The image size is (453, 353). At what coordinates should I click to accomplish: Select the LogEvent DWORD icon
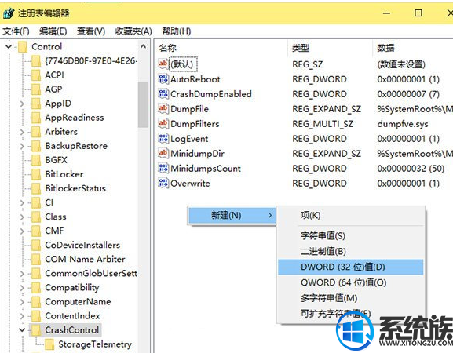coord(163,138)
